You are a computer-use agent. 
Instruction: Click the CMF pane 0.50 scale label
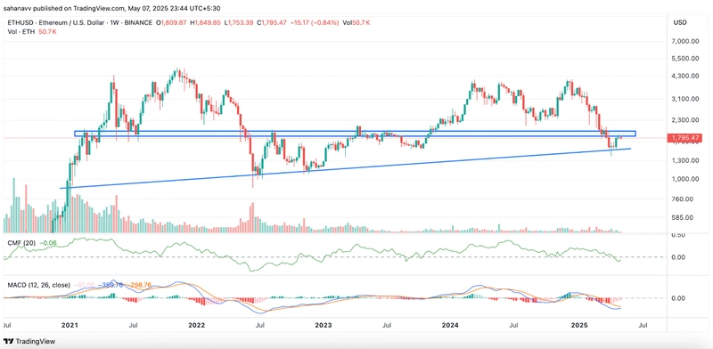pyautogui.click(x=679, y=234)
